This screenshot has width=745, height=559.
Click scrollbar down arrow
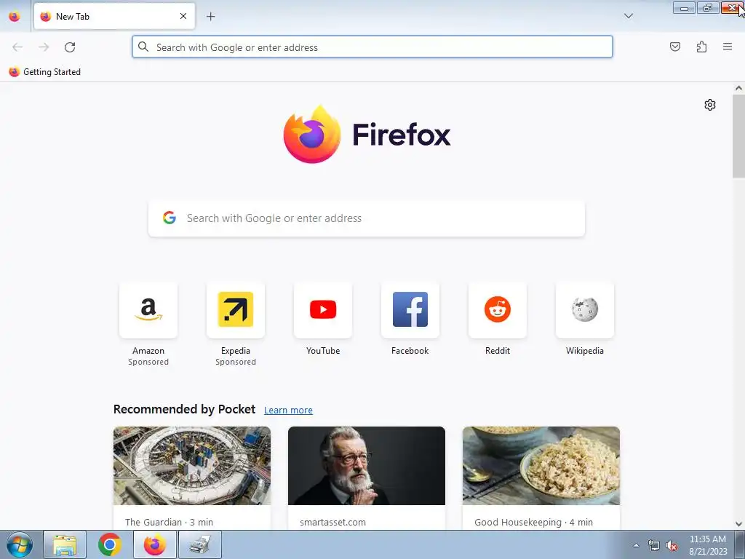(x=738, y=524)
